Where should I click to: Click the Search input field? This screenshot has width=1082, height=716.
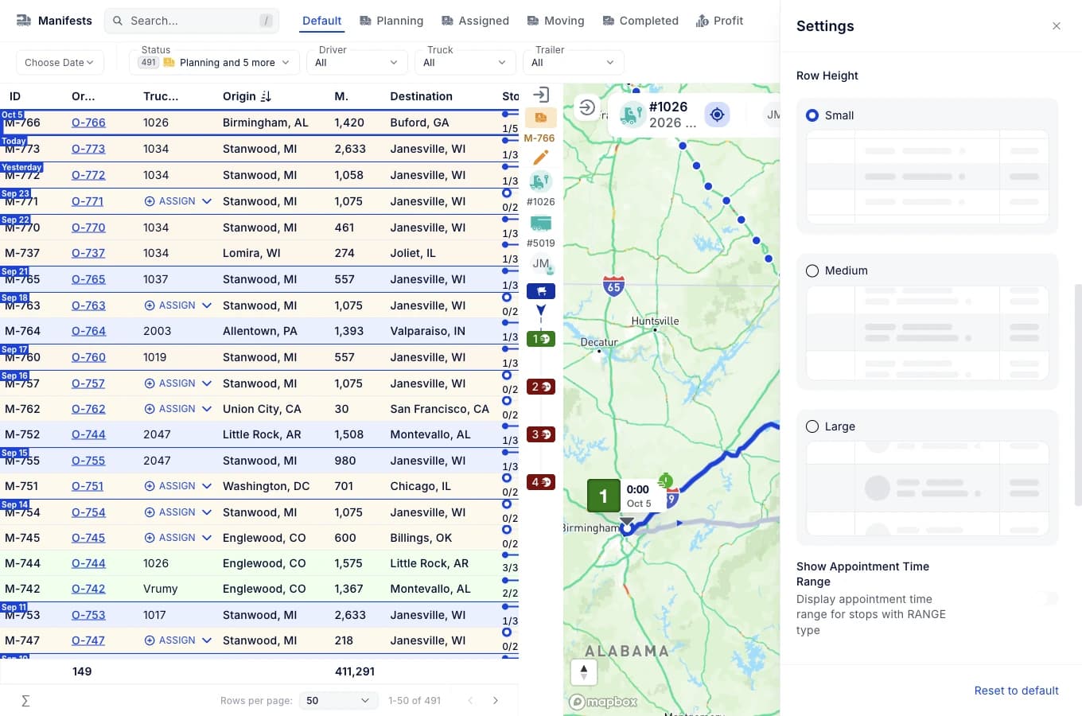[192, 21]
